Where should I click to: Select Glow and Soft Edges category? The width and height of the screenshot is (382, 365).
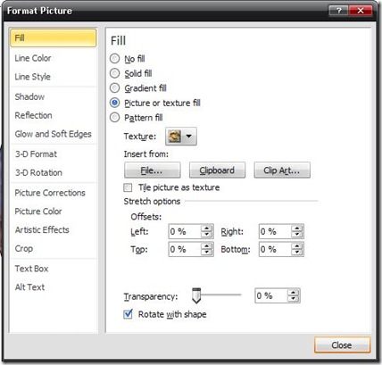54,134
